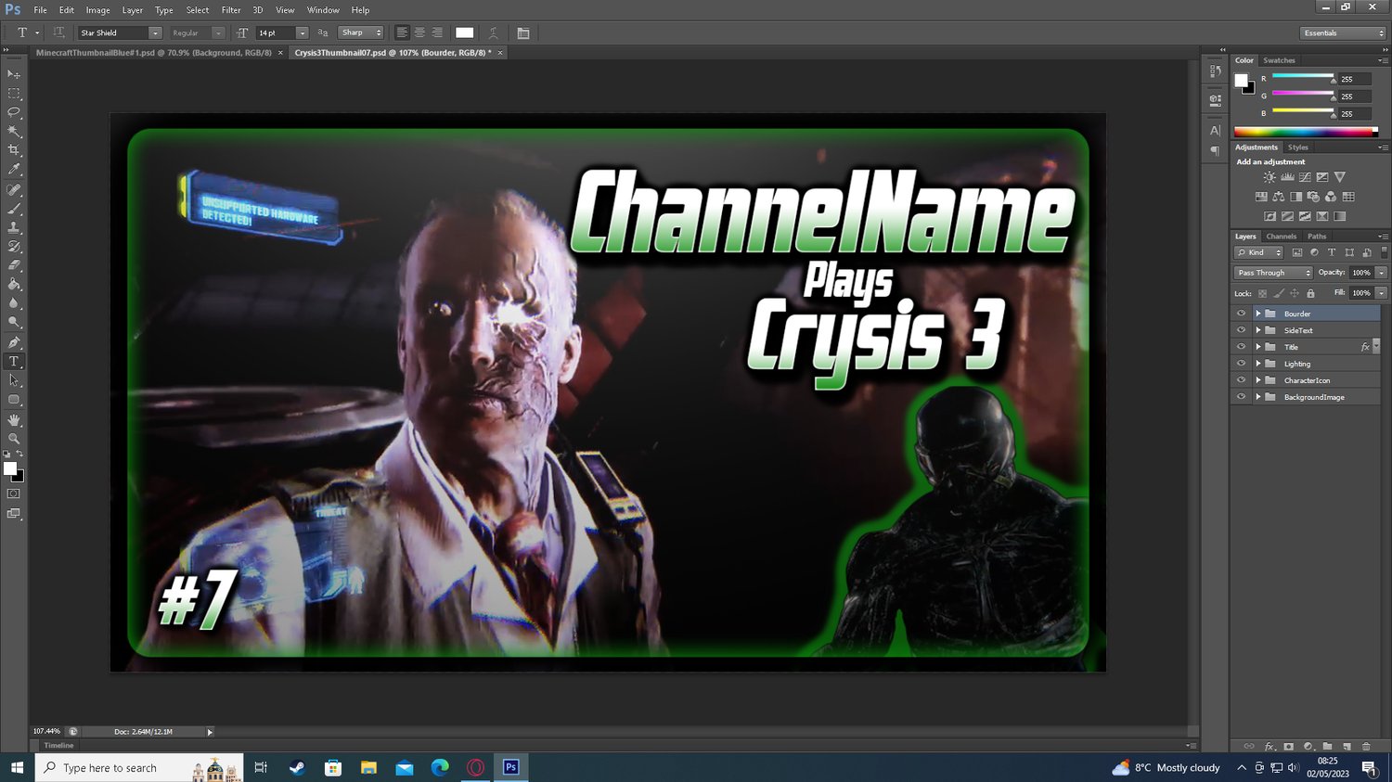Screen dimensions: 1392x782
Task: Switch to the Swatches tab
Action: (x=1279, y=60)
